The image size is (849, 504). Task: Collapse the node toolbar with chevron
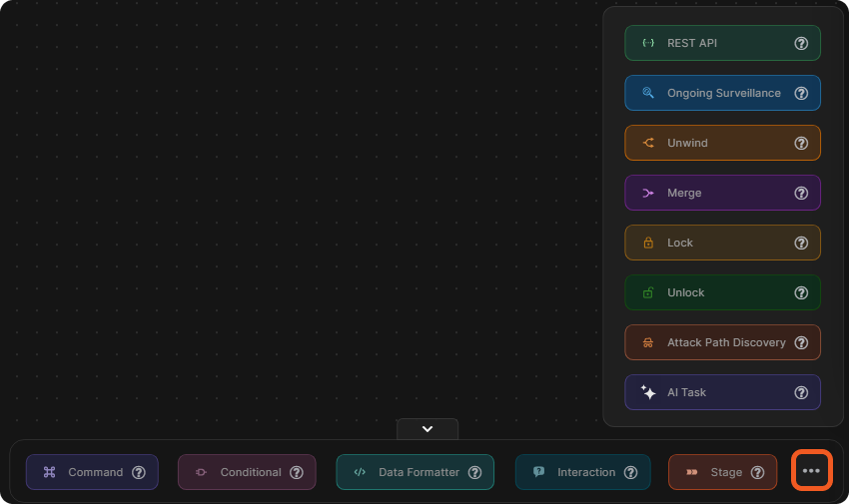tap(427, 429)
